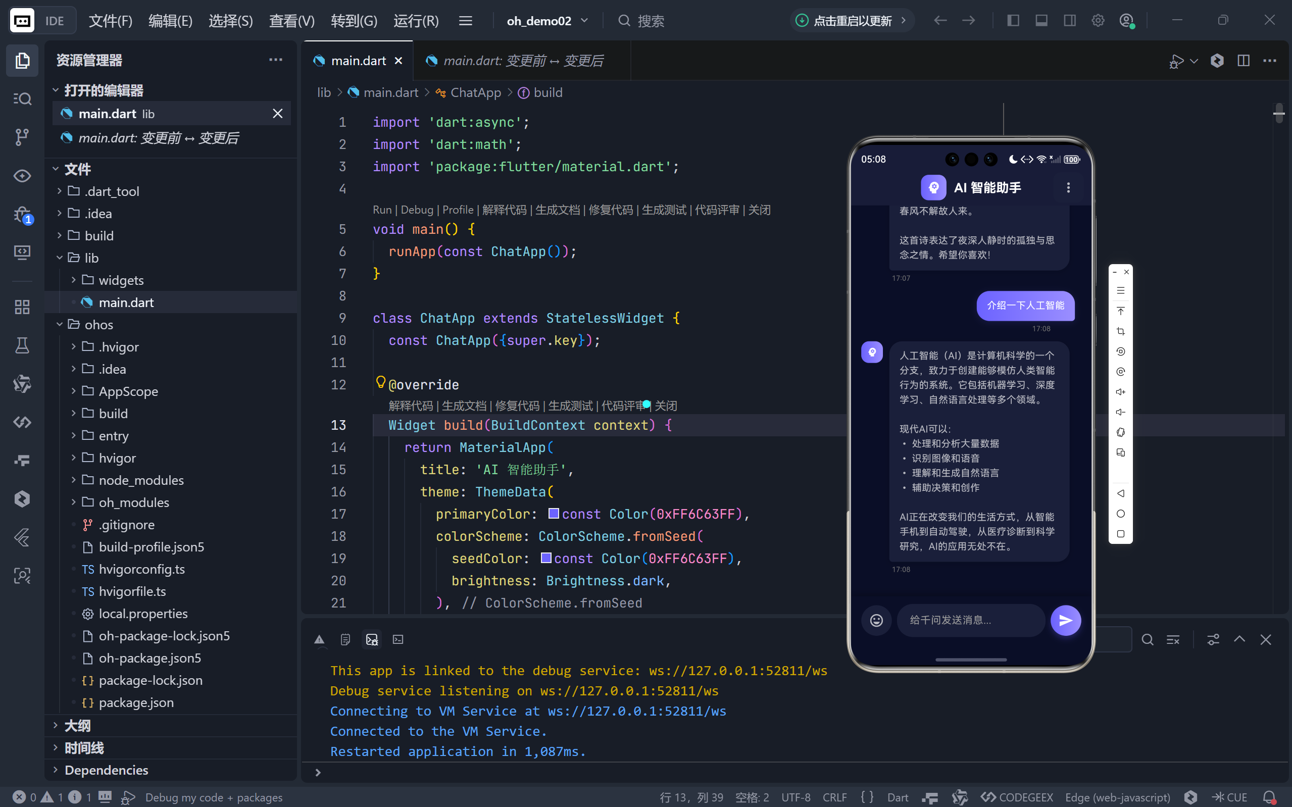
Task: Expand the widgets folder under lib
Action: pos(121,280)
